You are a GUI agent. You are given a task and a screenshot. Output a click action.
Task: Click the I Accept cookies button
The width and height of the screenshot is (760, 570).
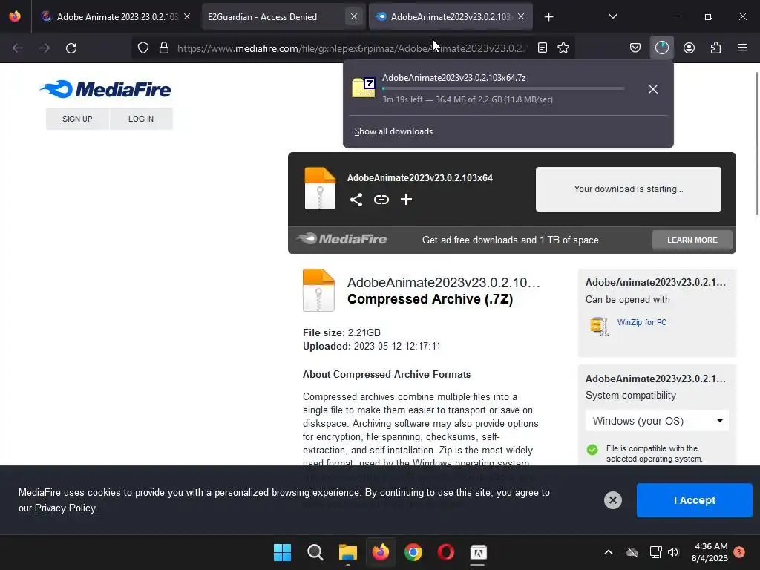point(694,500)
